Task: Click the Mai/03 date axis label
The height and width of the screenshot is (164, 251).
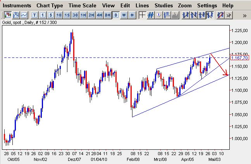Action: 215,159
